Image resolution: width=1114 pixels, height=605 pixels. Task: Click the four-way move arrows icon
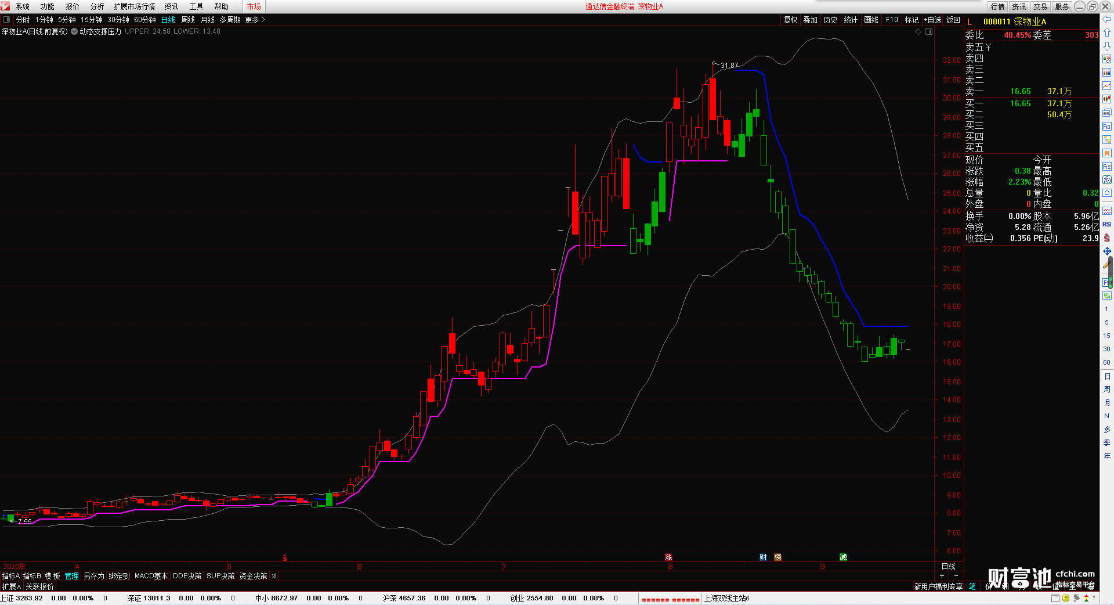pyautogui.click(x=1106, y=251)
